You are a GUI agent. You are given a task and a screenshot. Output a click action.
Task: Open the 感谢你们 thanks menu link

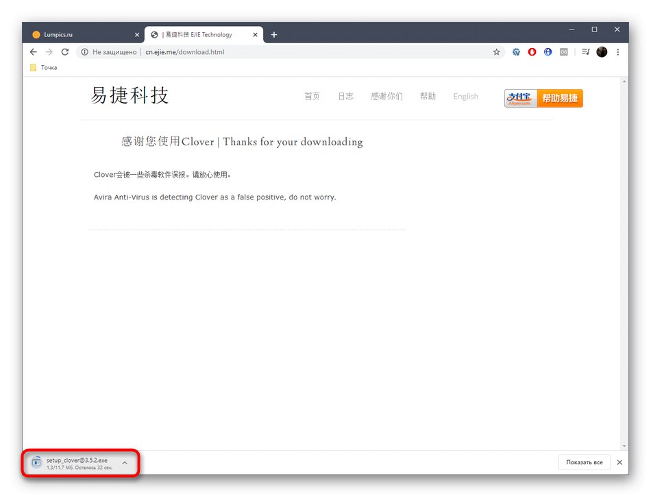tap(386, 97)
